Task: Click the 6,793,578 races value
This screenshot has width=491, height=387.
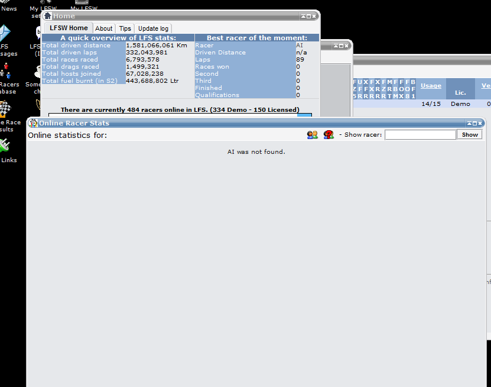Action: click(142, 60)
